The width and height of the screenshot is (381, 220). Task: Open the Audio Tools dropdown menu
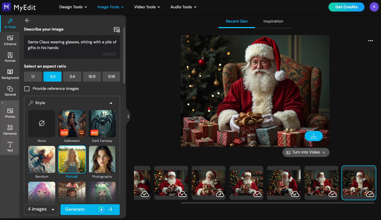183,7
